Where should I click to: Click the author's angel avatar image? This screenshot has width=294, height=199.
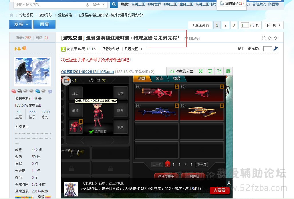tap(32, 71)
